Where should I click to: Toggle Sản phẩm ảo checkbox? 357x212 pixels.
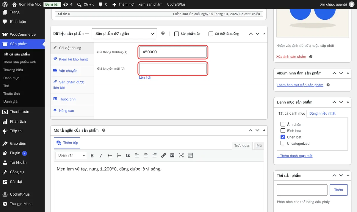coord(176,34)
